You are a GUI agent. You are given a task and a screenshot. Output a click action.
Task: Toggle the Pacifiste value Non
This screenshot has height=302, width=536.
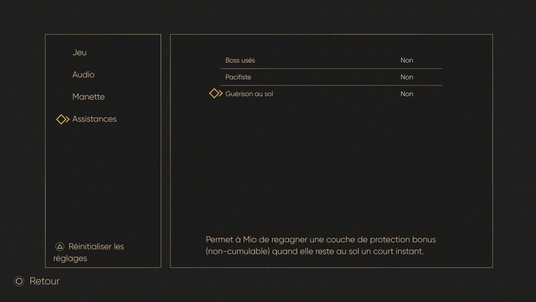pyautogui.click(x=407, y=77)
